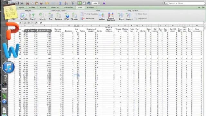Open the Group dropdown arrow
This screenshot has width=206, height=116.
(x=124, y=15)
